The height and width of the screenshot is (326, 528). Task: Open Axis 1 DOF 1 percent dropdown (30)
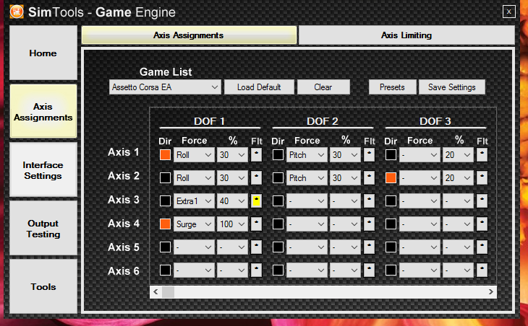click(232, 155)
